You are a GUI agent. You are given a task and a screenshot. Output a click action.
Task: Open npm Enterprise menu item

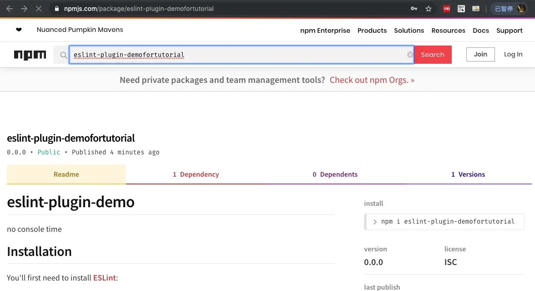click(x=325, y=31)
